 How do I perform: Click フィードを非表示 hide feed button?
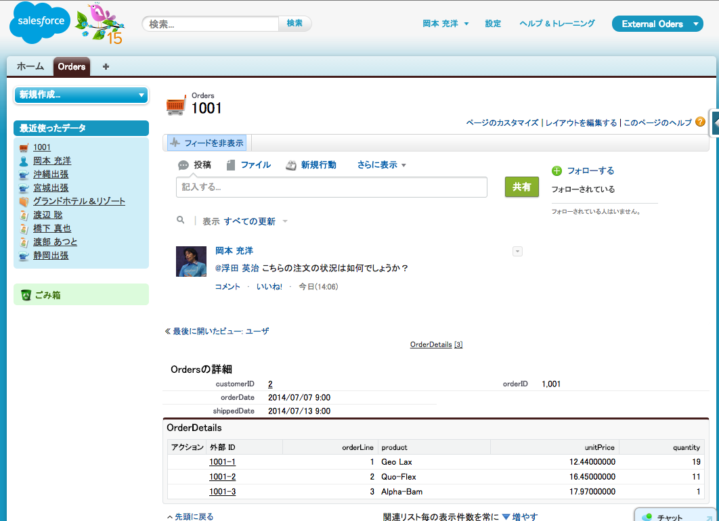point(206,143)
